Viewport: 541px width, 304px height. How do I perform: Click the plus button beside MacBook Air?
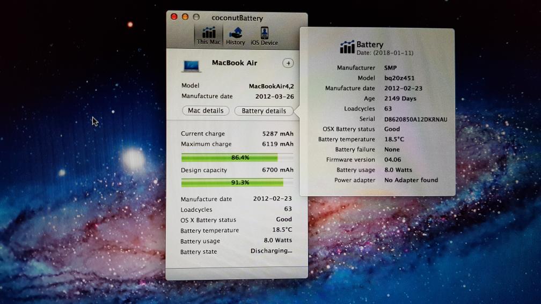(x=288, y=63)
